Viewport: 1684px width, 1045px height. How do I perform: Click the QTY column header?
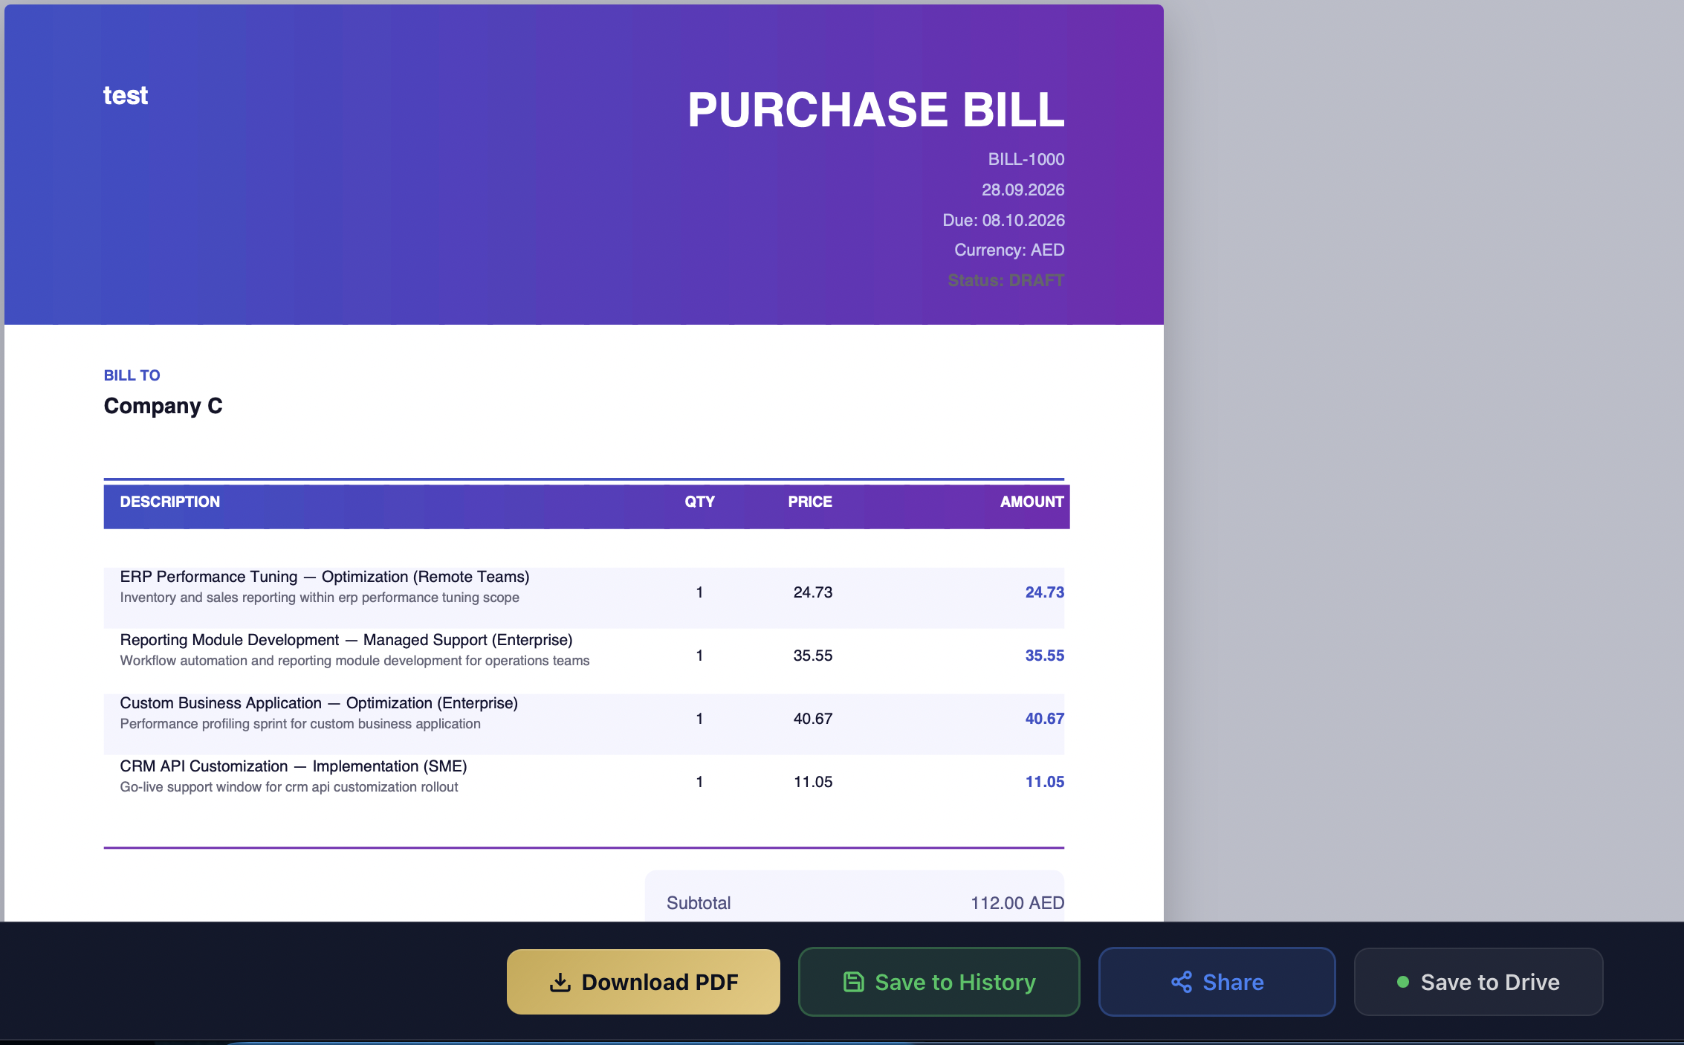(x=699, y=502)
